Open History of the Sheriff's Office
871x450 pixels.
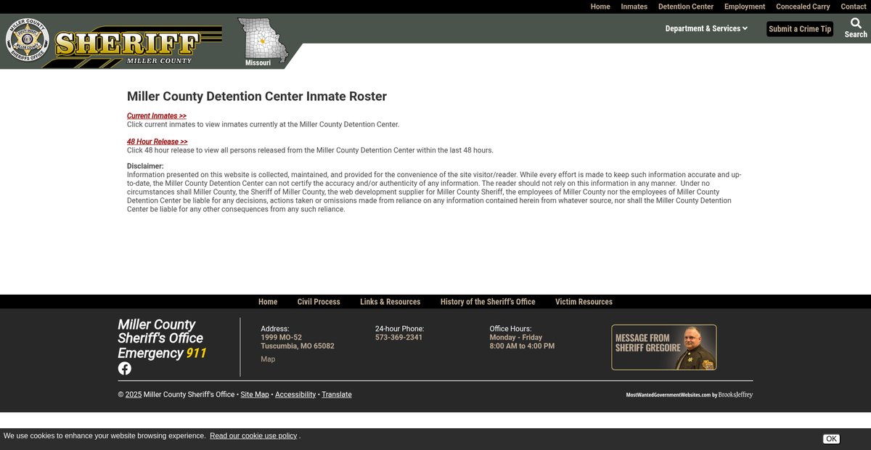(488, 302)
